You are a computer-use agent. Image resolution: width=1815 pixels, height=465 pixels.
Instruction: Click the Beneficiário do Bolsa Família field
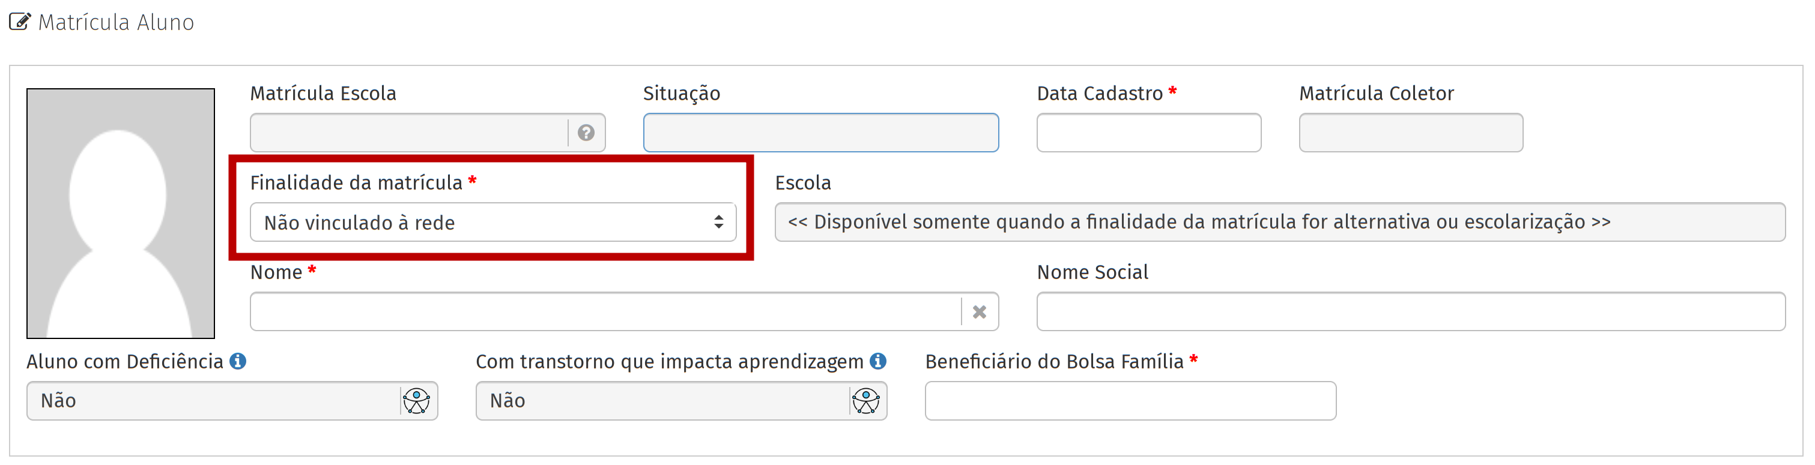click(x=1130, y=401)
